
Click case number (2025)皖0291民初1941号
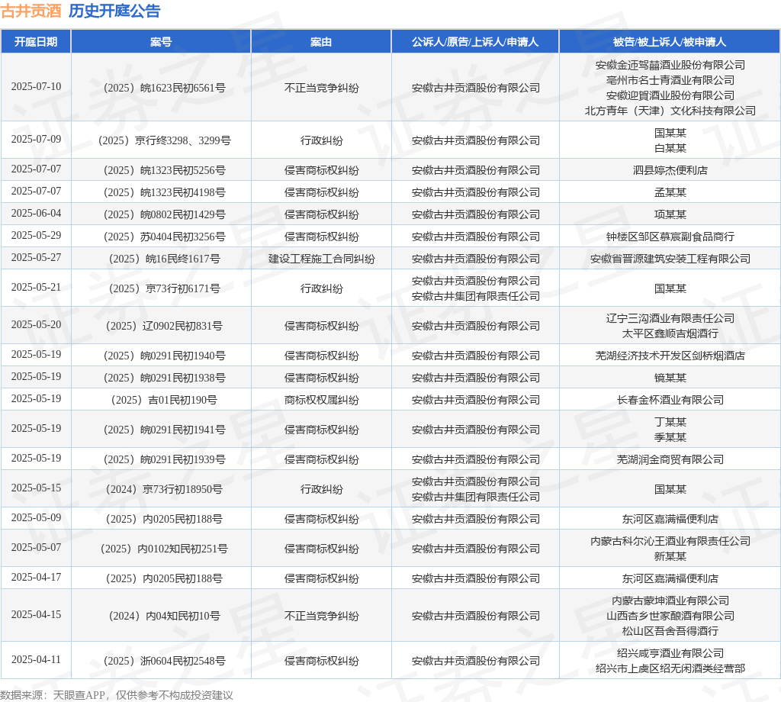click(165, 430)
